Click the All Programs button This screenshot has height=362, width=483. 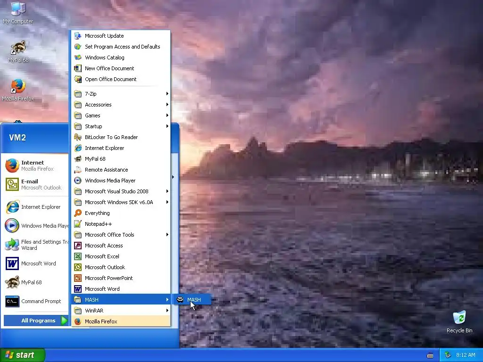click(x=36, y=321)
